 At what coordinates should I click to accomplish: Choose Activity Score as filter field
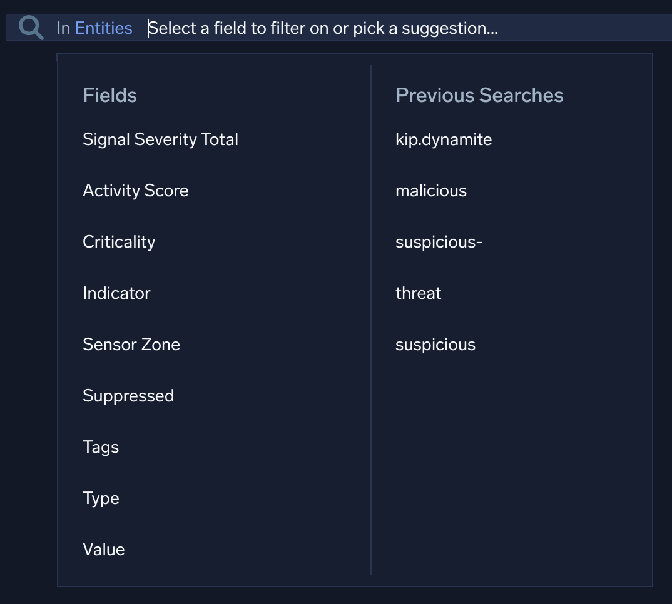tap(135, 190)
